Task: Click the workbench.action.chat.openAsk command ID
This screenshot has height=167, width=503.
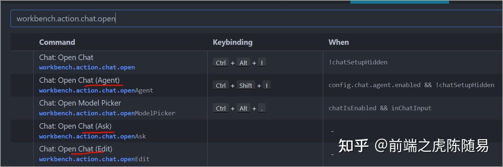Action: tap(93, 136)
